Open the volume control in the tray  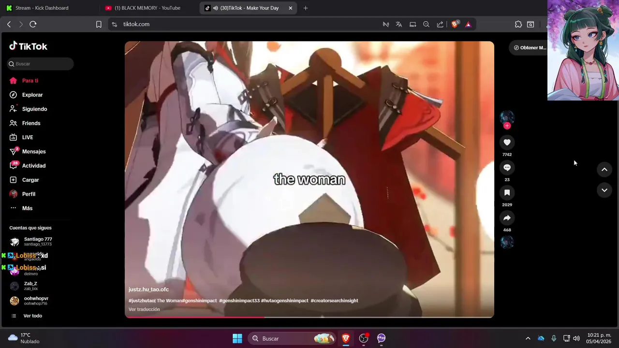tap(576, 338)
